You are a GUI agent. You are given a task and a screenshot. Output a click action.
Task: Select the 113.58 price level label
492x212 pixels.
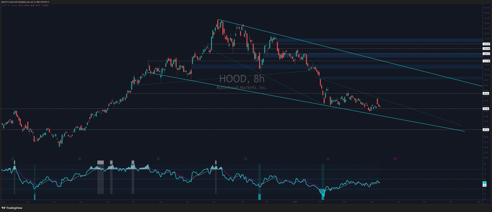pyautogui.click(x=487, y=61)
